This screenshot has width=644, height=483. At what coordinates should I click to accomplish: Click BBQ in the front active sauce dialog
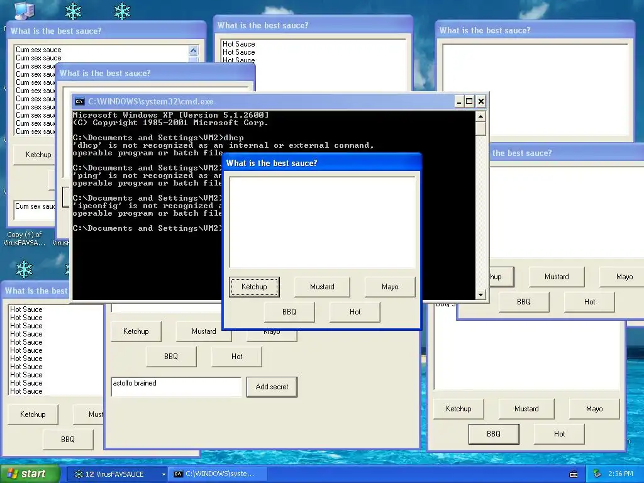coord(289,312)
